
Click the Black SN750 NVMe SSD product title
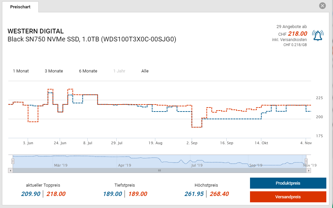click(x=92, y=39)
